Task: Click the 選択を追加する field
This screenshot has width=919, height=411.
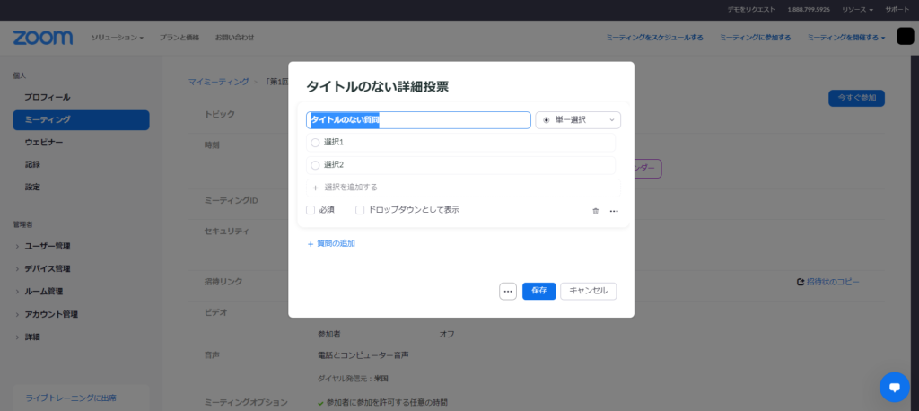Action: pyautogui.click(x=462, y=188)
